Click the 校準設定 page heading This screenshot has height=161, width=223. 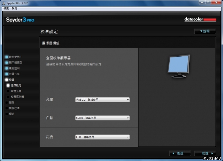49,32
